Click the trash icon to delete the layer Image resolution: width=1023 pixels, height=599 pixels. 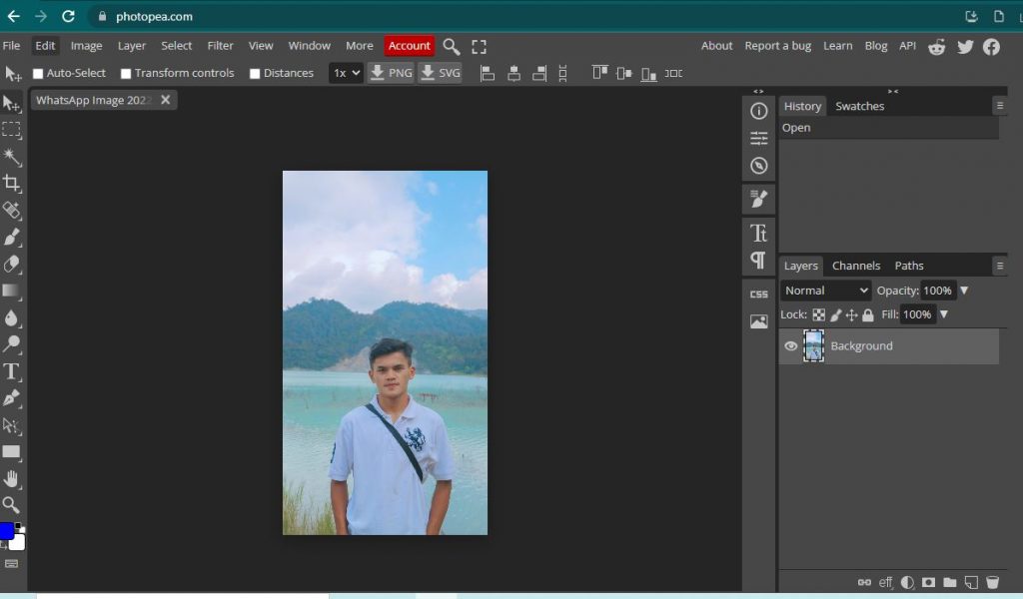(992, 582)
